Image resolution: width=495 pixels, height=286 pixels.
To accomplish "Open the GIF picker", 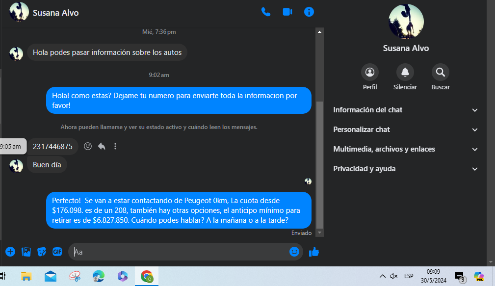I will [x=57, y=252].
